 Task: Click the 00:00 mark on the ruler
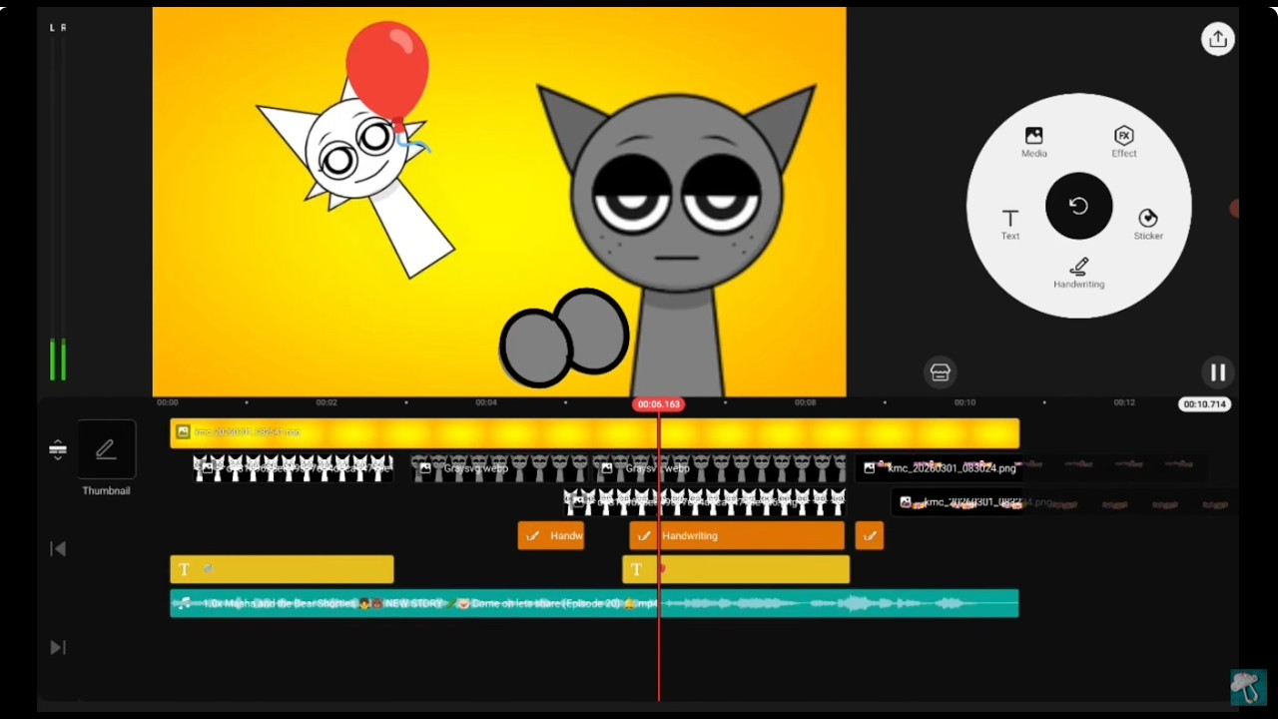[x=167, y=402]
